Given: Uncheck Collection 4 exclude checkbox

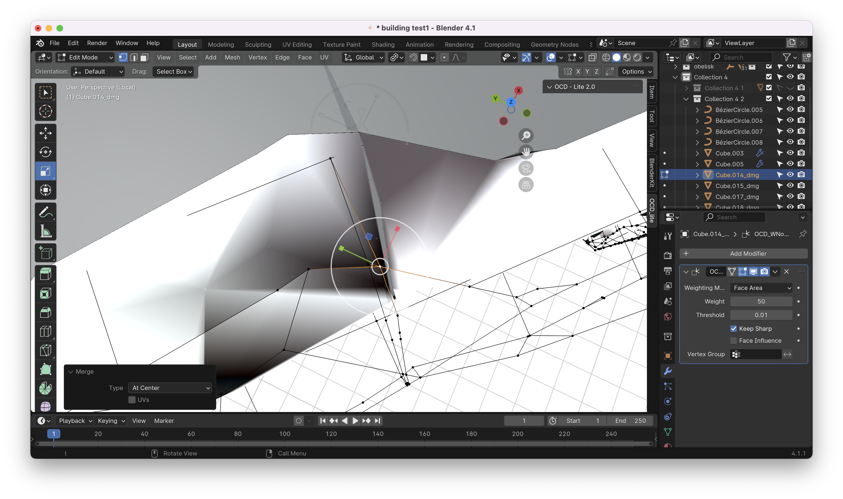Looking at the screenshot, I should click(x=768, y=77).
